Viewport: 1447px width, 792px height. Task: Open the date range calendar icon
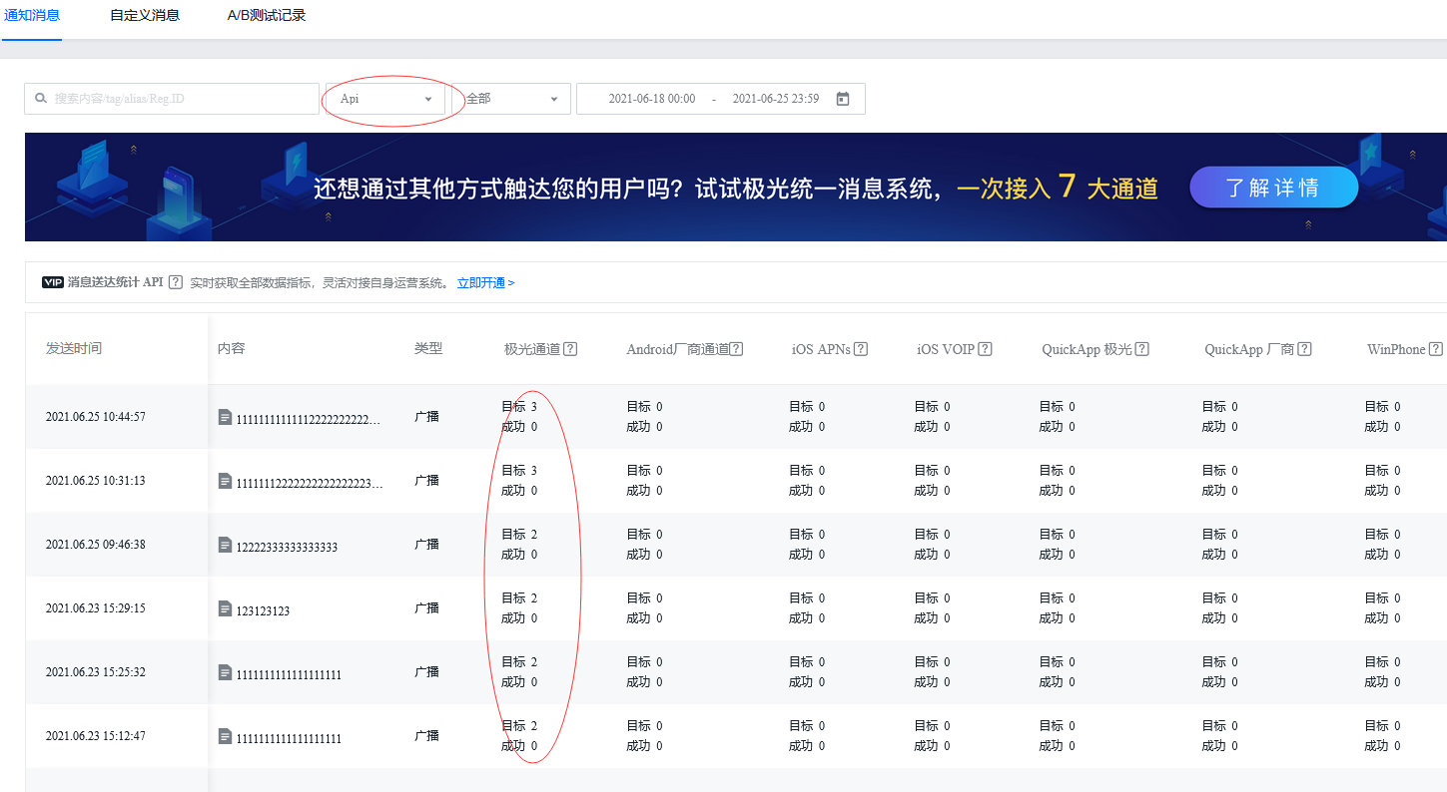tap(842, 99)
